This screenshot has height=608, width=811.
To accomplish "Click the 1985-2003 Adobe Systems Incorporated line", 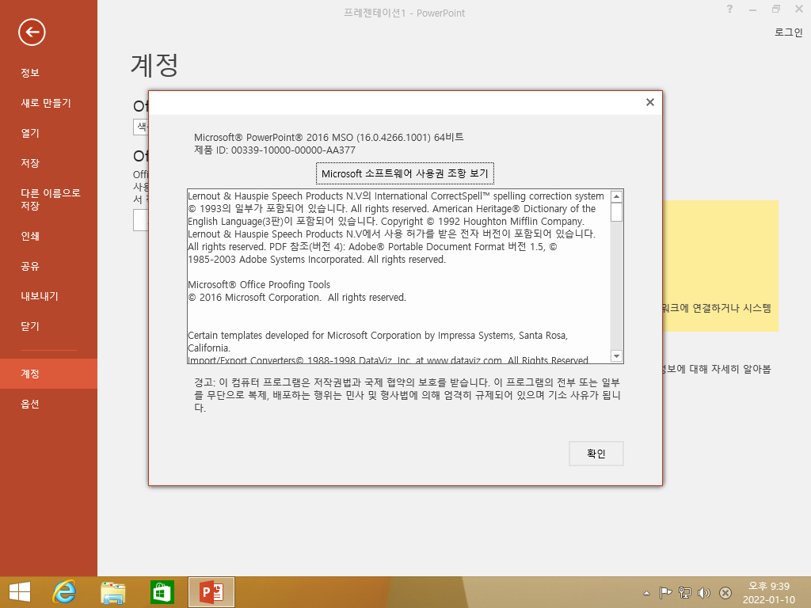I will tap(317, 260).
